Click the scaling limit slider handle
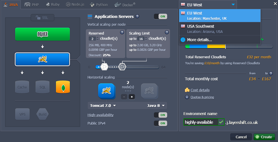Image resolution: width=278 pixels, height=142 pixels. 122,67
